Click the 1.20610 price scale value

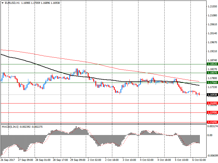point(212,24)
